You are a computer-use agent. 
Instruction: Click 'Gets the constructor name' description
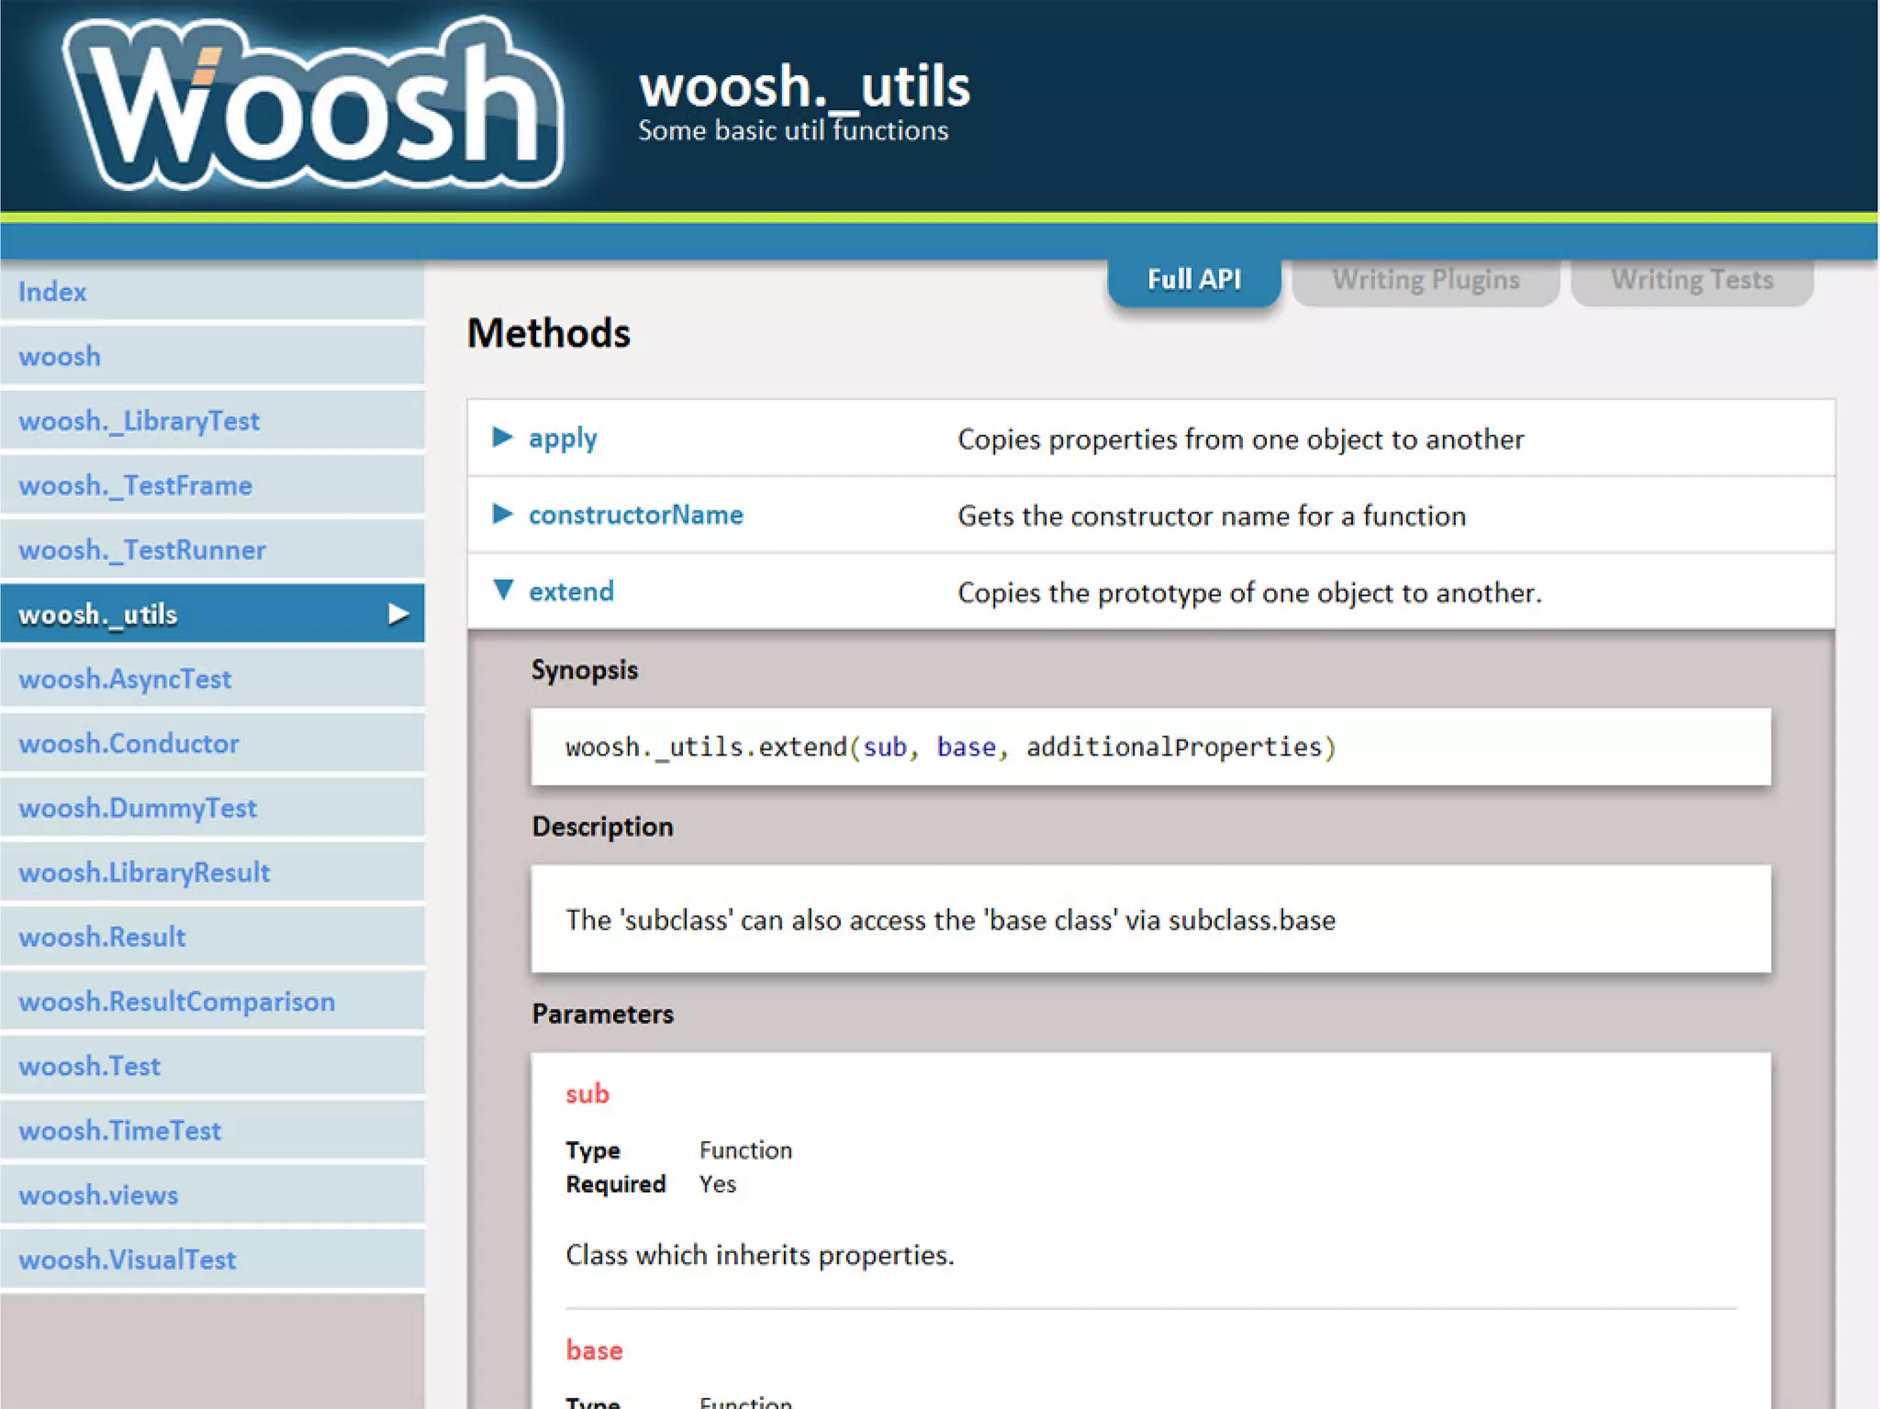pos(1212,516)
